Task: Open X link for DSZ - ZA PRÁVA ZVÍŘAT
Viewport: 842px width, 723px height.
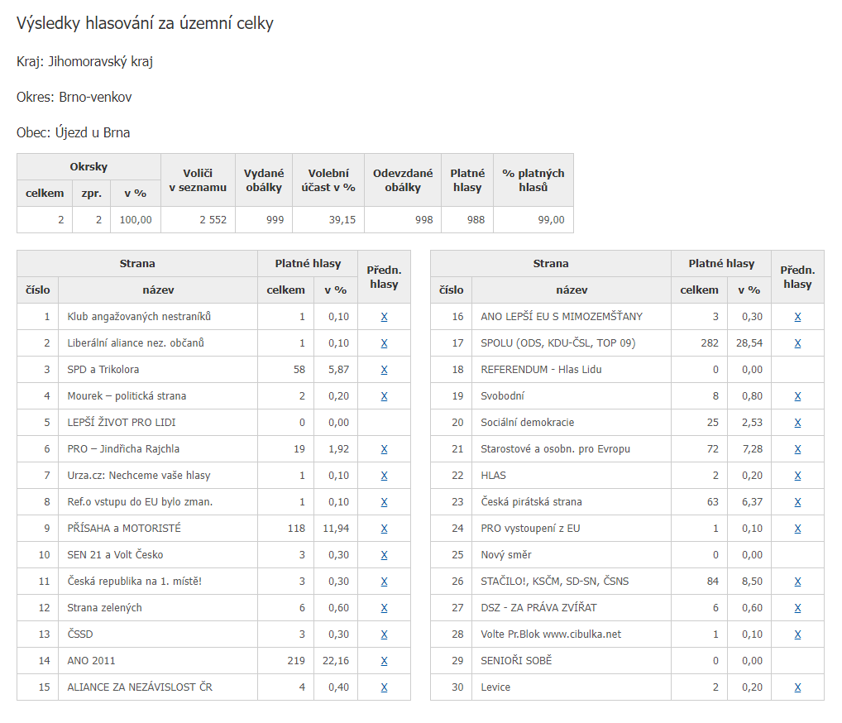Action: [x=797, y=608]
